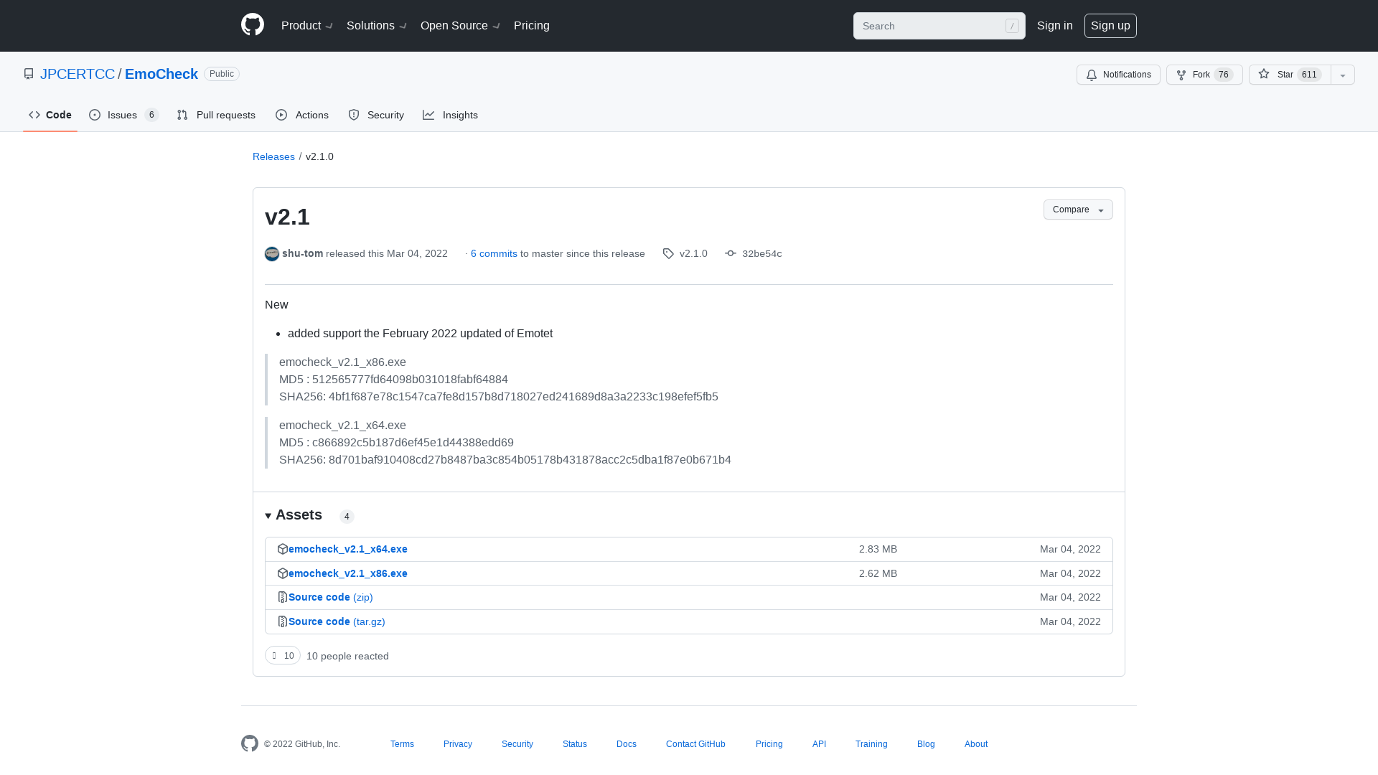Open the Security tab

376,115
